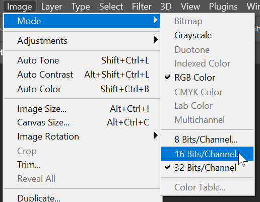Open the Filter menu

[142, 7]
